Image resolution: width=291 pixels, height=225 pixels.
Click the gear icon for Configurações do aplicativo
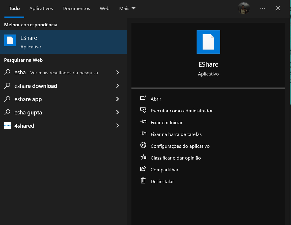[143, 145]
